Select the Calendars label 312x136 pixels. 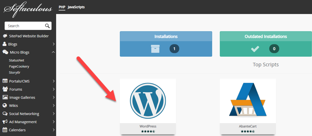coord(17,130)
